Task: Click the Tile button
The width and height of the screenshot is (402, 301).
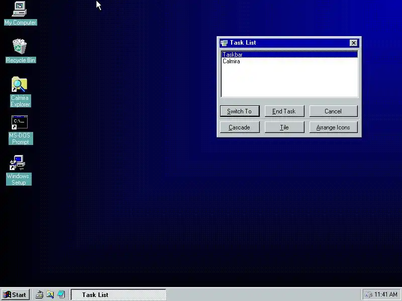Action: [284, 127]
